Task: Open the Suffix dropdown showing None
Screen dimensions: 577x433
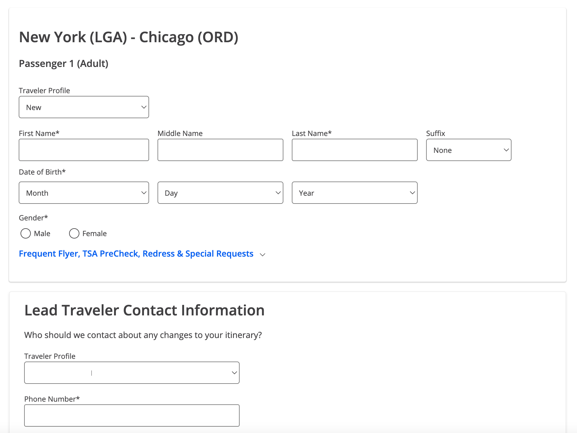Action: click(x=469, y=150)
